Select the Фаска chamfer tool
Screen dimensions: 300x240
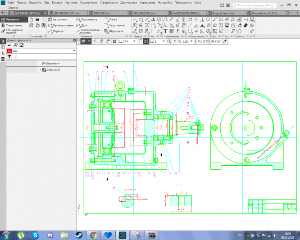pyautogui.click(x=113, y=20)
